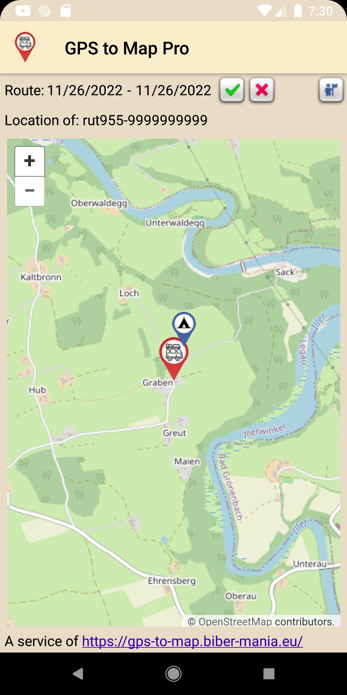The width and height of the screenshot is (347, 695).
Task: Click the GPS to Map Pro app logo
Action: tap(25, 47)
